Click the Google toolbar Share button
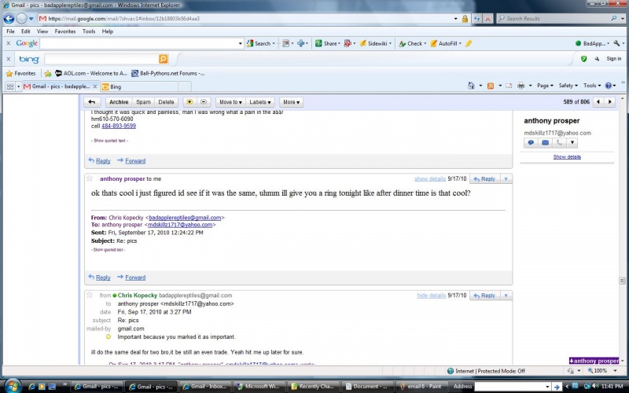This screenshot has width=629, height=393. tap(327, 43)
